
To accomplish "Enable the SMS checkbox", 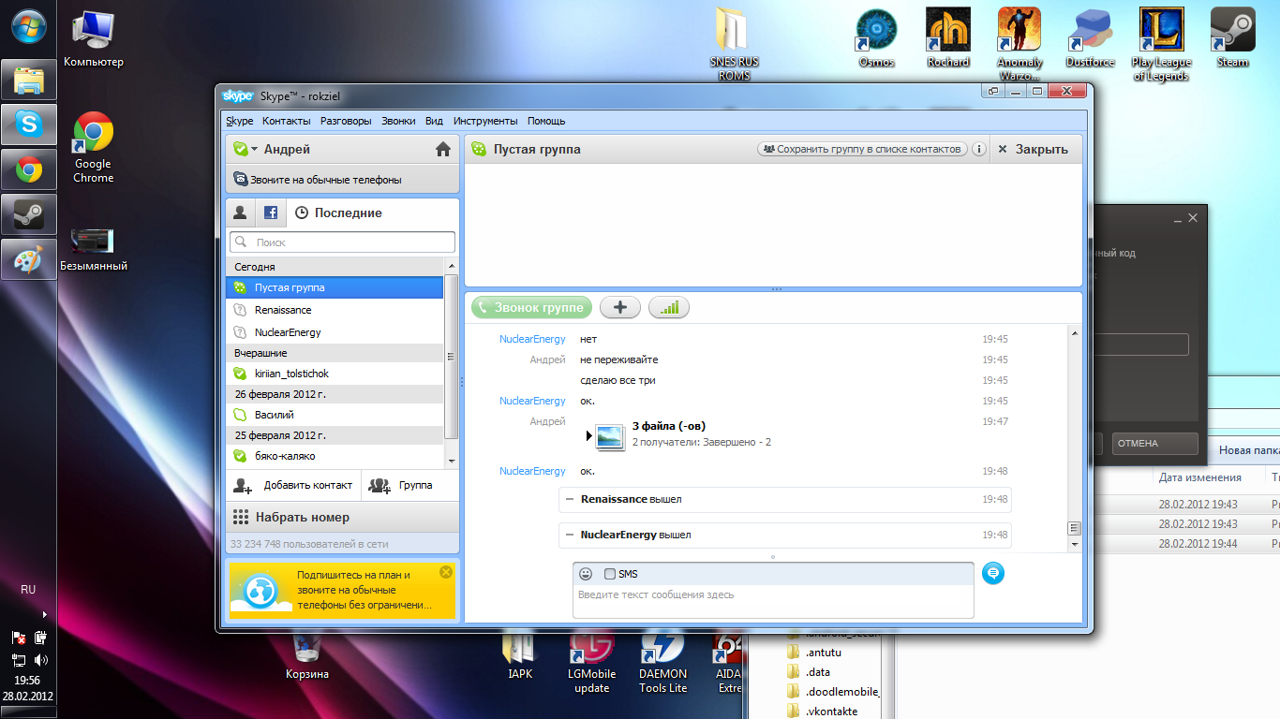I will coord(610,574).
